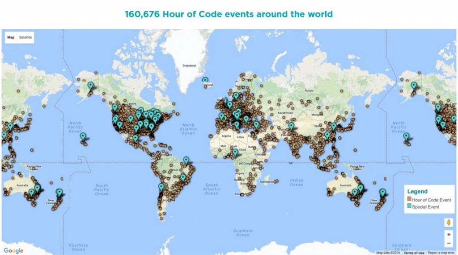Viewport: 458px width, 255px height.
Task: Click the teal pin over Chile
Action: (x=161, y=187)
